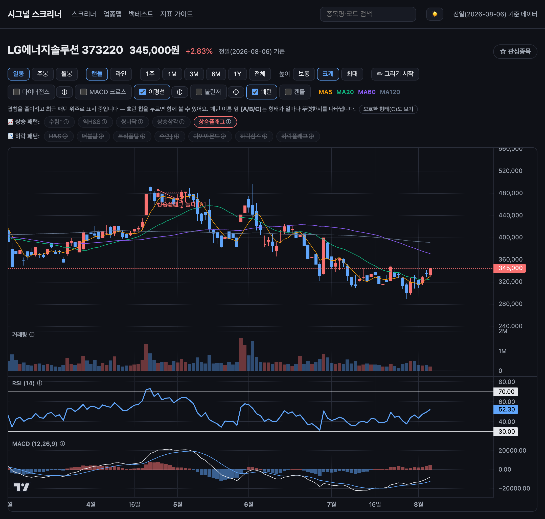The width and height of the screenshot is (545, 519).
Task: Click the green MA20 legend label
Action: (x=345, y=92)
